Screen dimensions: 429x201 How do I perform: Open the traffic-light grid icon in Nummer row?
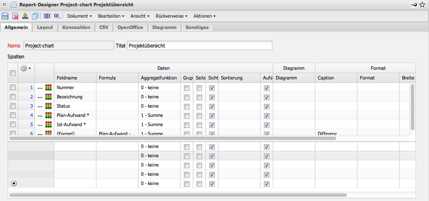tap(49, 87)
